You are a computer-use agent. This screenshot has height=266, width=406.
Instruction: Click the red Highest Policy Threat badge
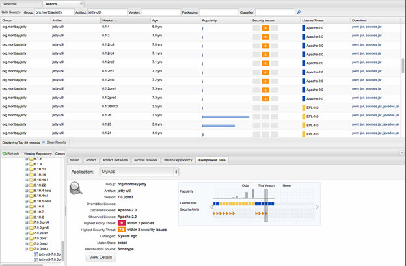(x=121, y=223)
